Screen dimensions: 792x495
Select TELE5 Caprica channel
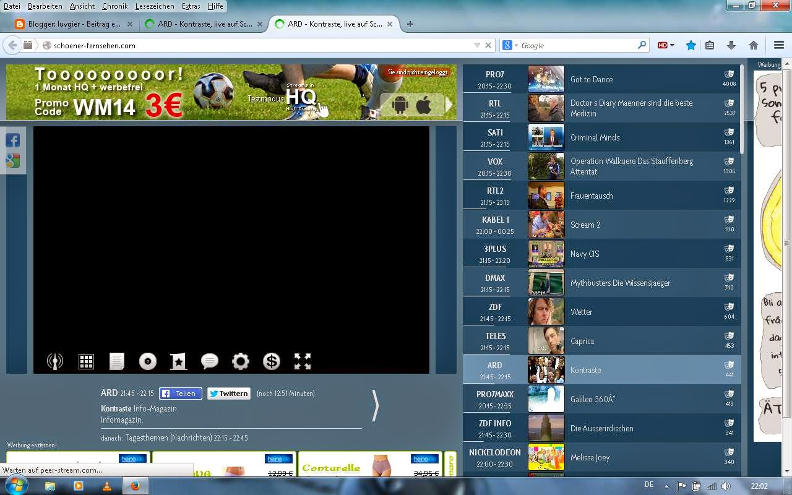[x=602, y=341]
